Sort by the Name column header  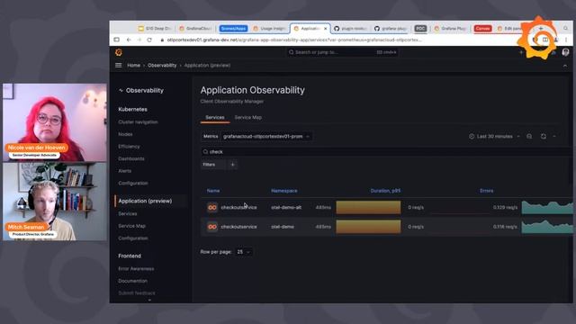(213, 191)
